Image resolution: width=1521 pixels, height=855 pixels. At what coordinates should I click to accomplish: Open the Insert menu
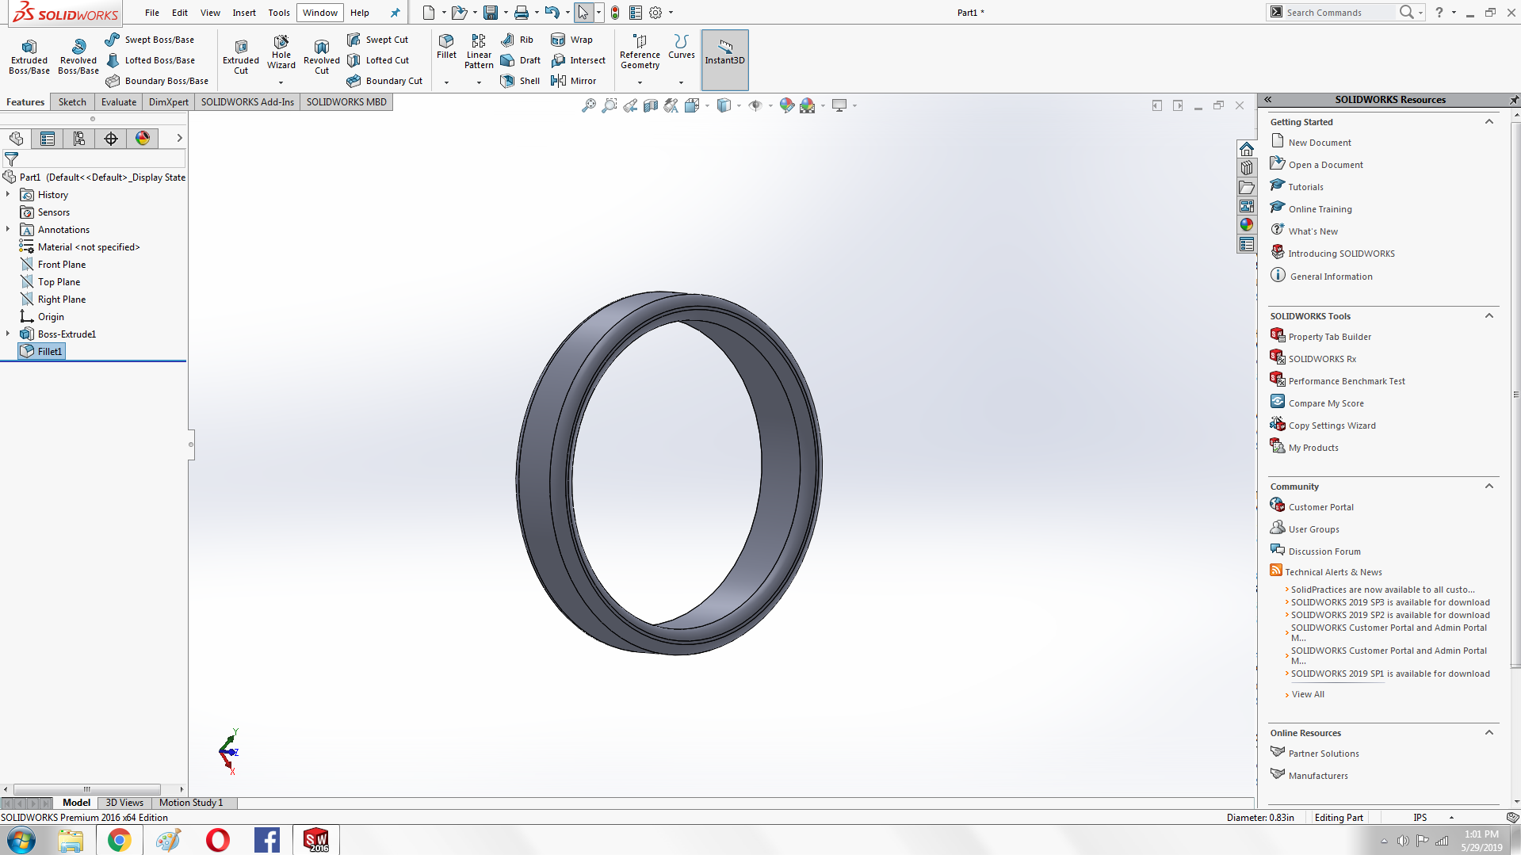click(x=244, y=13)
